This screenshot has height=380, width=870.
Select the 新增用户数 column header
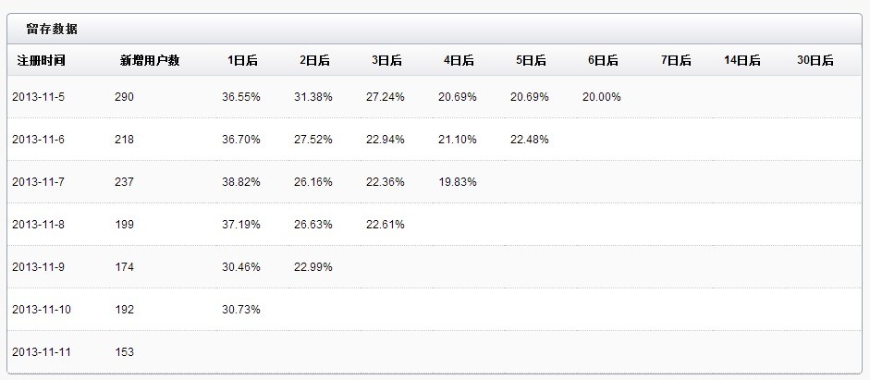pos(150,61)
